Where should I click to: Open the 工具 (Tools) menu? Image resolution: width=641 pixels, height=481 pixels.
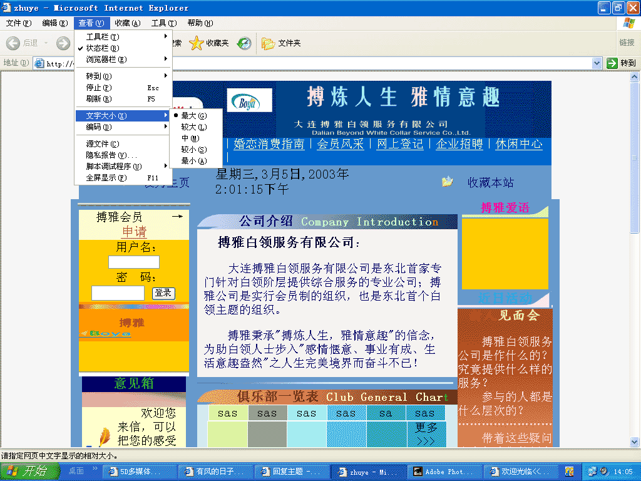click(163, 23)
